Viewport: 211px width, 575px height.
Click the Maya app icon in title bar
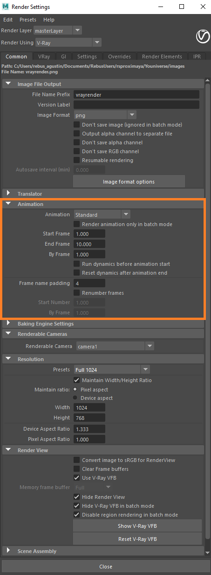pos(6,7)
